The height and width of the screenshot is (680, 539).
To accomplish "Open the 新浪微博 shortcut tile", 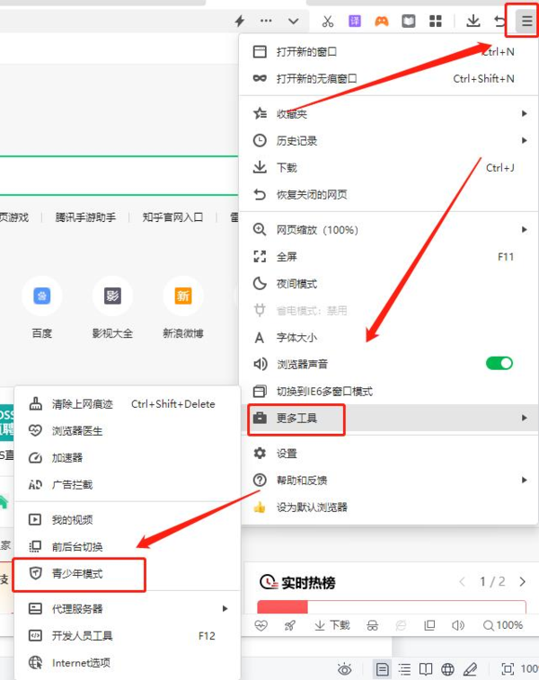I will click(x=183, y=307).
